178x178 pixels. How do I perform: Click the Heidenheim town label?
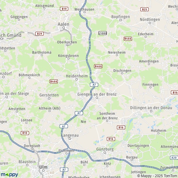[77, 76]
